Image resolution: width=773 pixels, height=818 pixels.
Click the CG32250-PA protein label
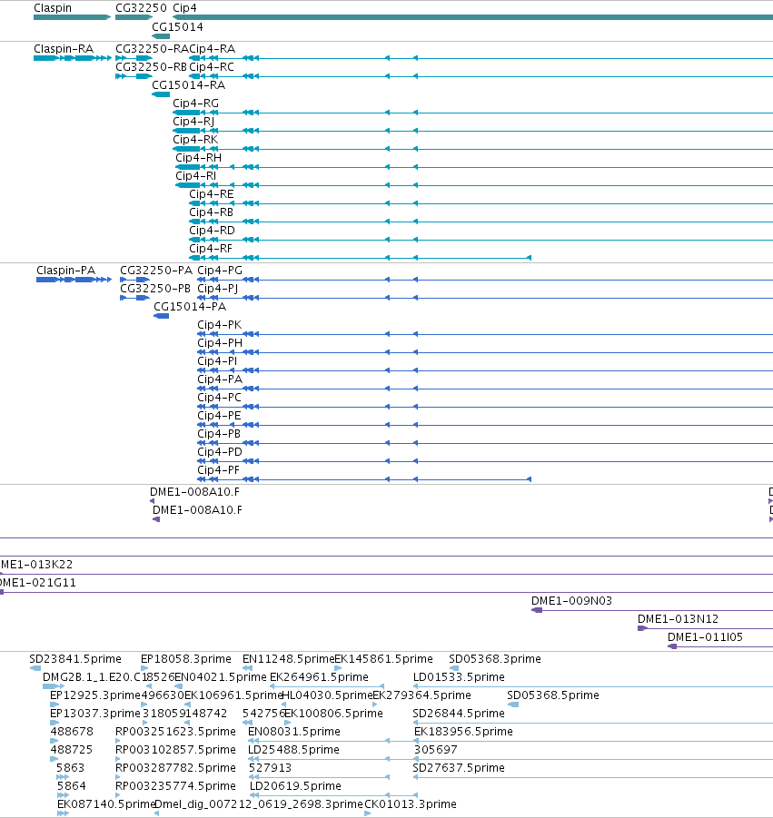coord(156,271)
